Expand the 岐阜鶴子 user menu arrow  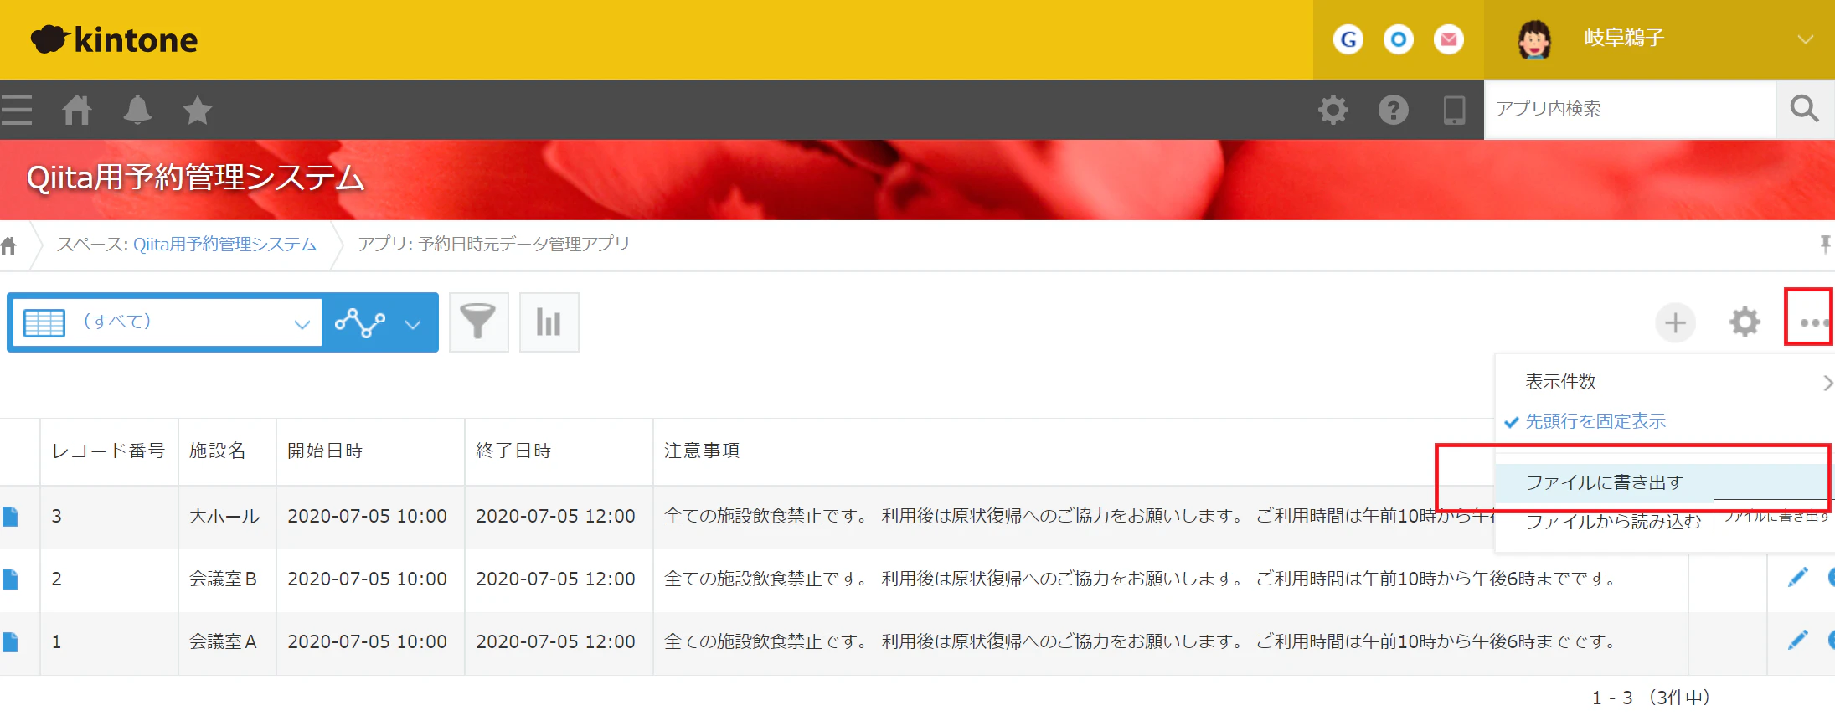click(1806, 39)
